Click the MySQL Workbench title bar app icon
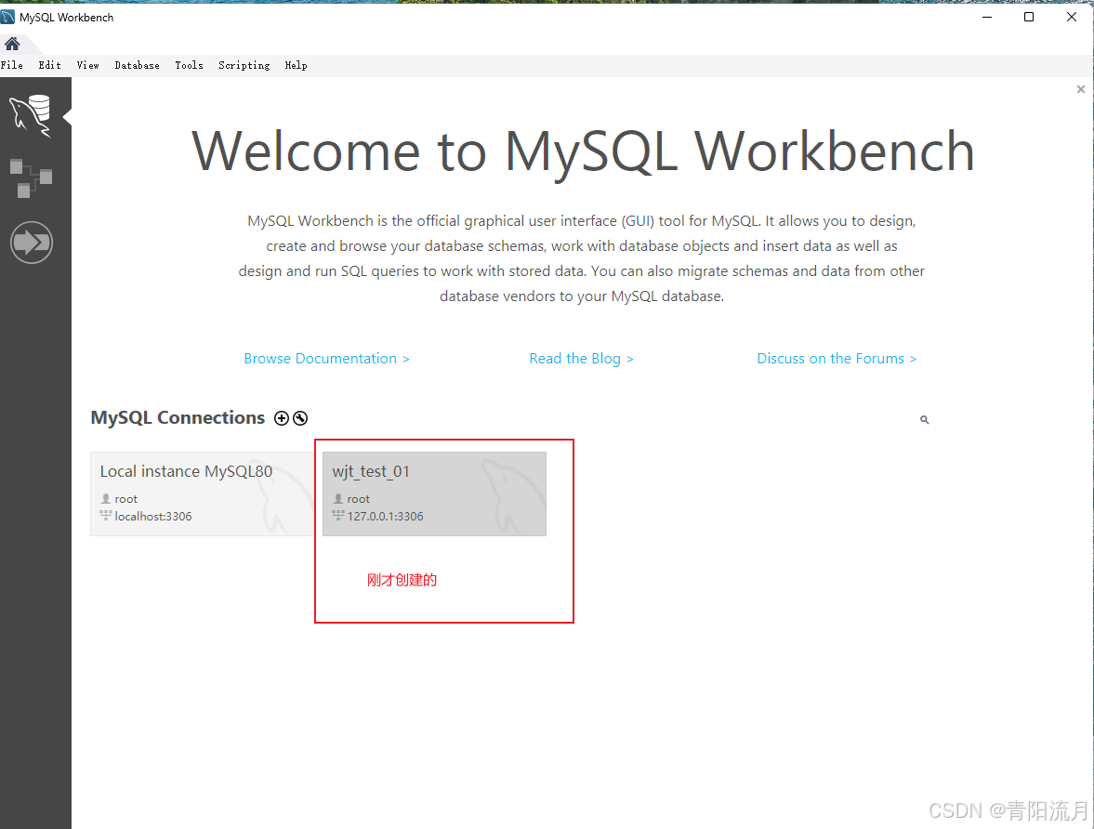This screenshot has height=829, width=1094. pos(8,17)
